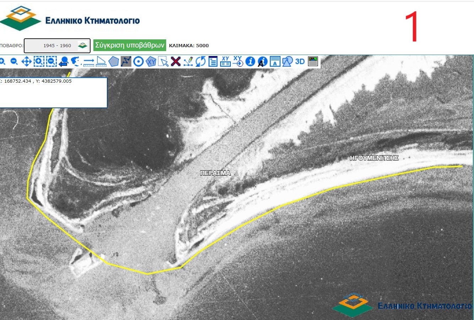Click the zoom out magnifier tool
474x320 pixels.
pyautogui.click(x=14, y=61)
